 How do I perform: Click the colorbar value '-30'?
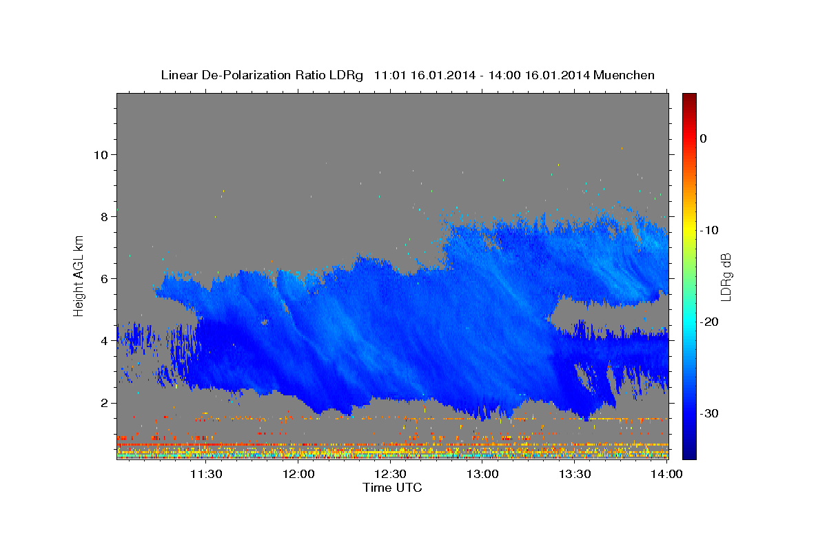(709, 413)
